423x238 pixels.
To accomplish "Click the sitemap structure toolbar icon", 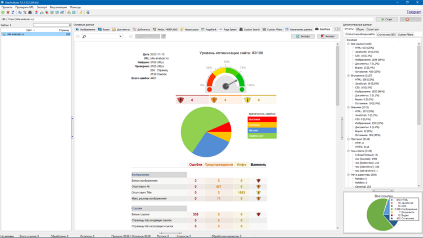I will coord(69,12).
